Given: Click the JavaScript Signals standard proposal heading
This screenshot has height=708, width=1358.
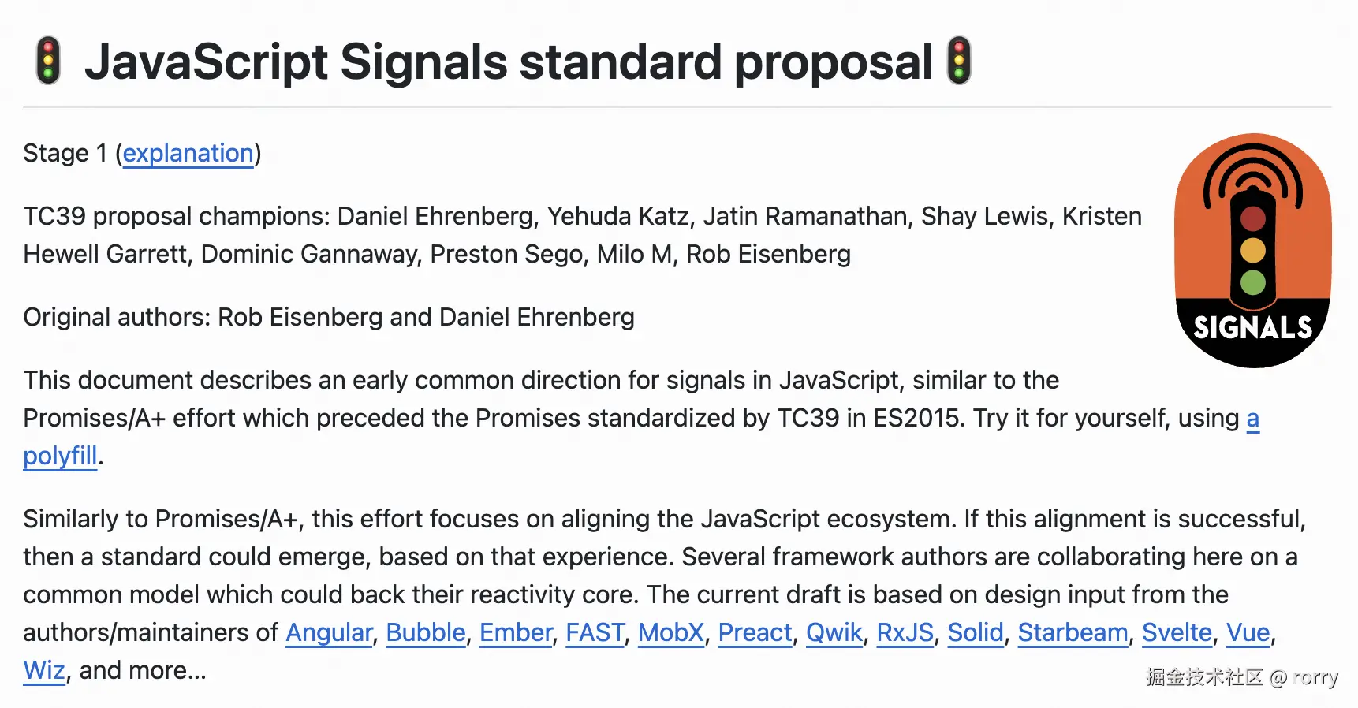Looking at the screenshot, I should (509, 61).
